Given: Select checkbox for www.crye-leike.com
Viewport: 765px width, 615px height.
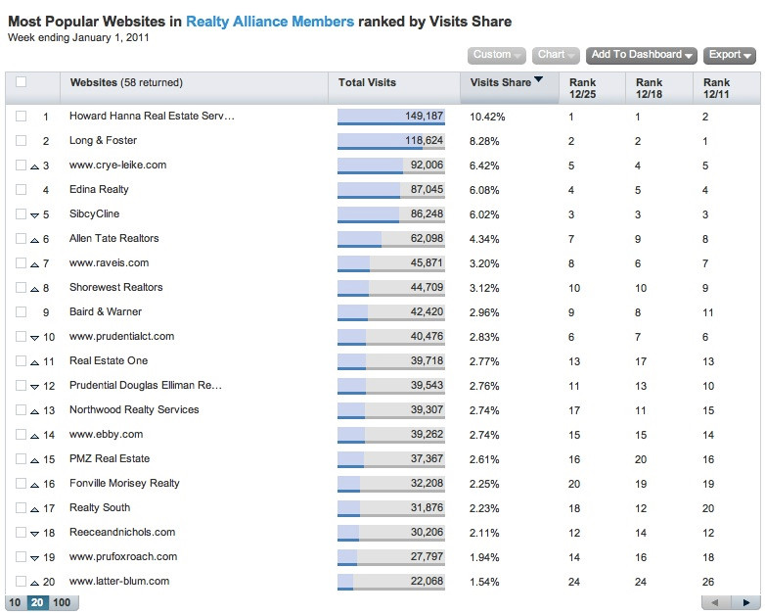Looking at the screenshot, I should click(x=21, y=165).
